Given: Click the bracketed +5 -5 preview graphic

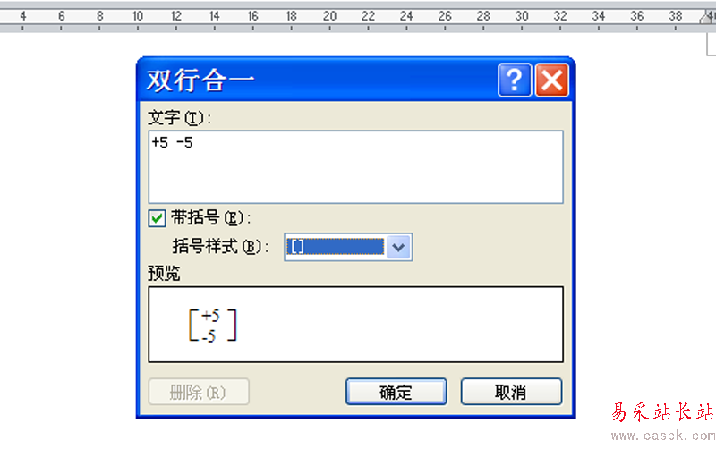Looking at the screenshot, I should tap(213, 326).
